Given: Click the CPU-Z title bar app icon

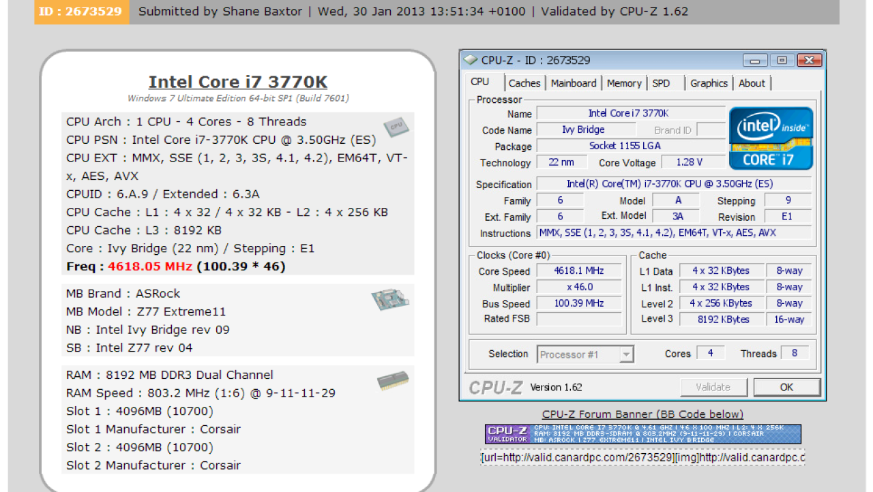Looking at the screenshot, I should click(x=471, y=60).
